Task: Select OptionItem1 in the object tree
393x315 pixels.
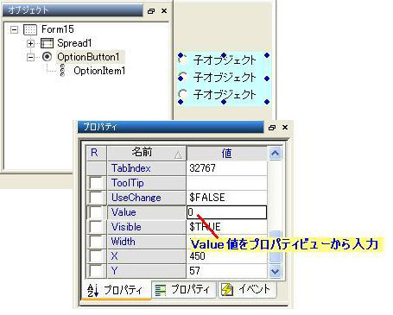Action: coord(99,71)
